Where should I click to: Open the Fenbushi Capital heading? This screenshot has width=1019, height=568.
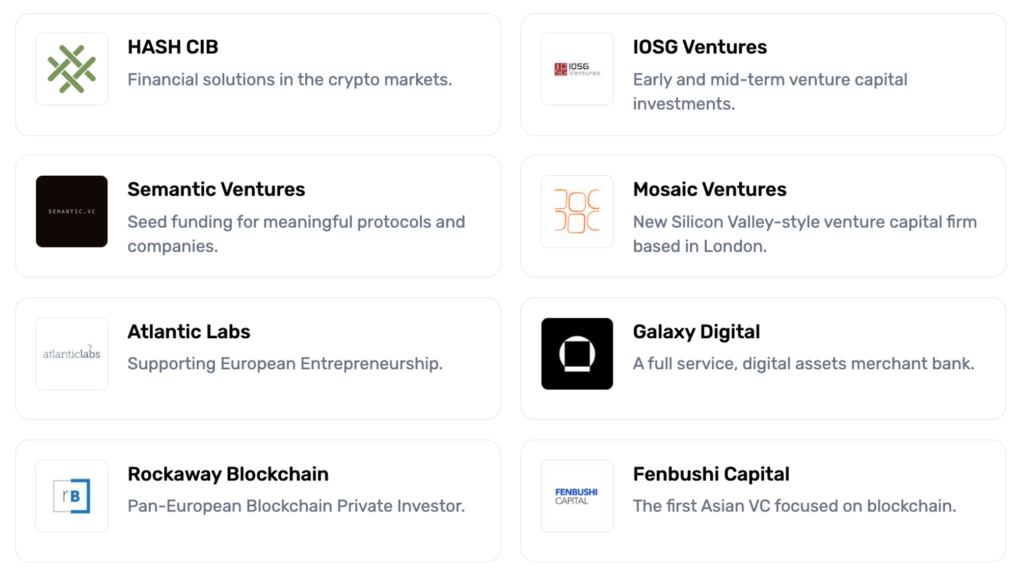point(711,474)
